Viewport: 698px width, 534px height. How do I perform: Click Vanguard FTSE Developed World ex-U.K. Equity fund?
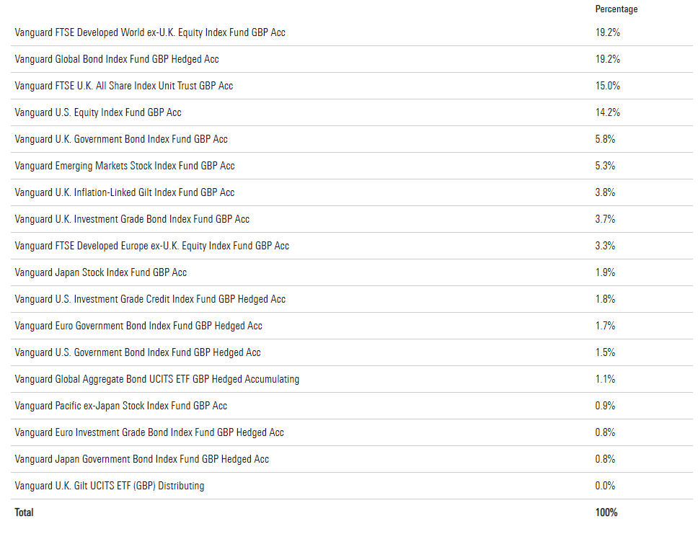point(150,32)
